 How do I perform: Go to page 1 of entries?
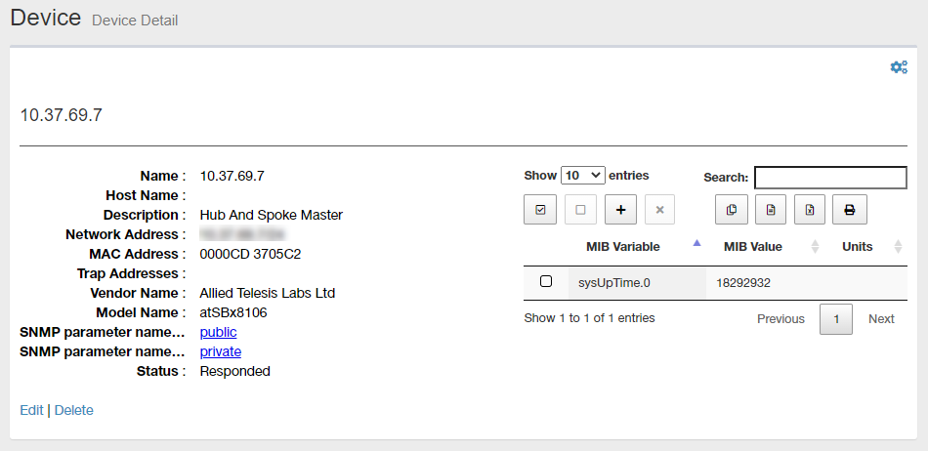tap(836, 319)
